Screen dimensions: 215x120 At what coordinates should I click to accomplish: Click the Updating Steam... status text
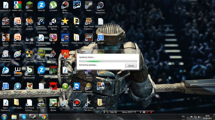click(87, 57)
